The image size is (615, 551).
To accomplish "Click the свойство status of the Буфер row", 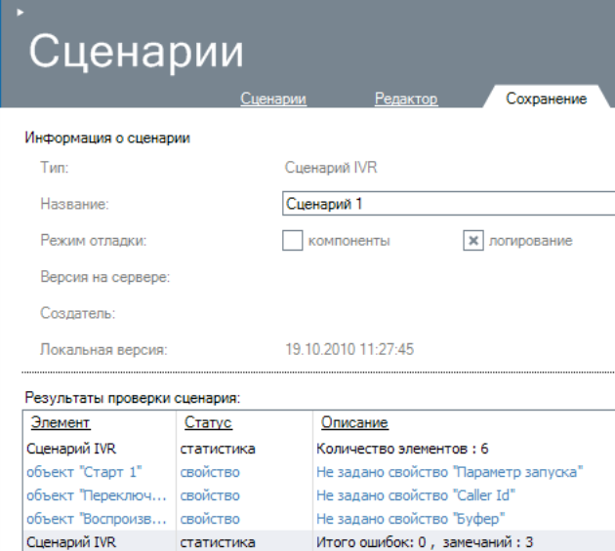I will (210, 519).
